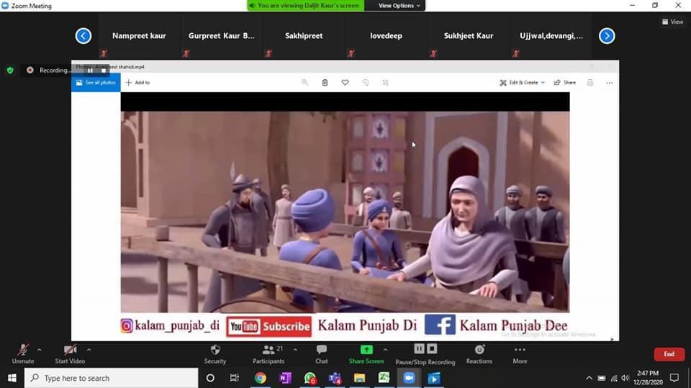Open audio options arrow beside Unmute
Image resolution: width=691 pixels, height=388 pixels.
coord(39,350)
